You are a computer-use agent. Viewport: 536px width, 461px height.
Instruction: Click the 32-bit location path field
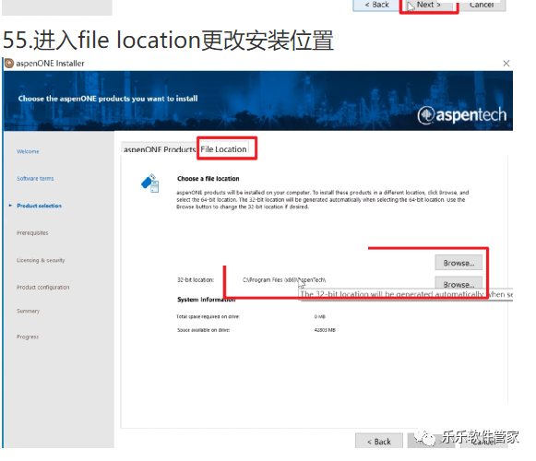point(284,280)
